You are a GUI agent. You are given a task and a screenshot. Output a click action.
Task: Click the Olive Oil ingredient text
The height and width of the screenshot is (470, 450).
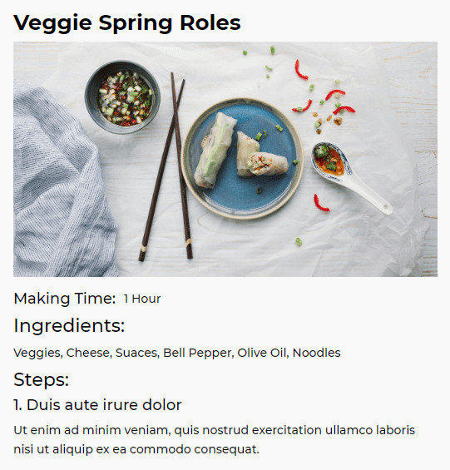[263, 353]
